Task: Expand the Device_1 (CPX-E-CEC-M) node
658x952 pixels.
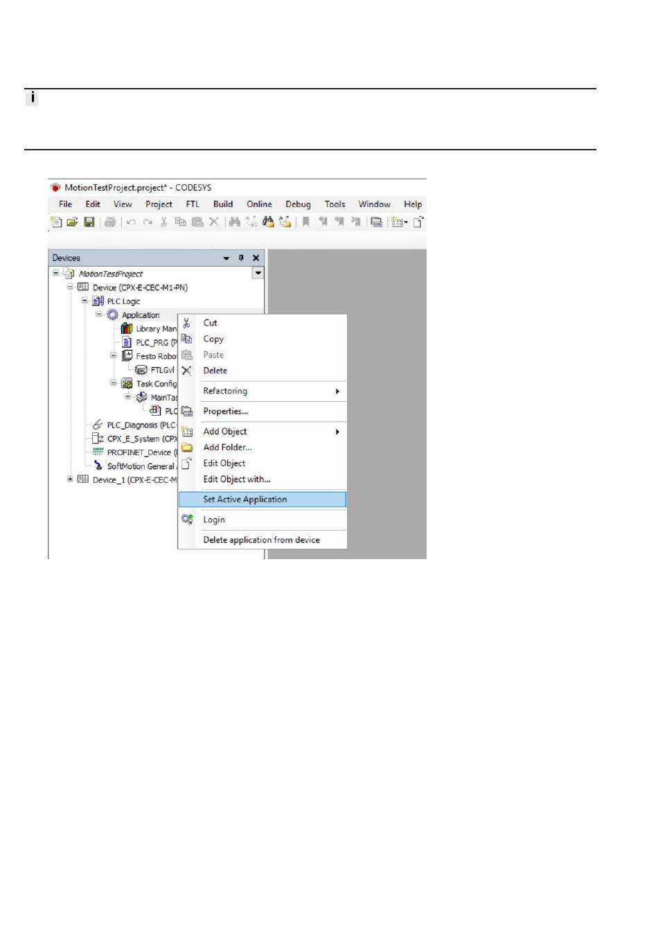Action: [70, 479]
